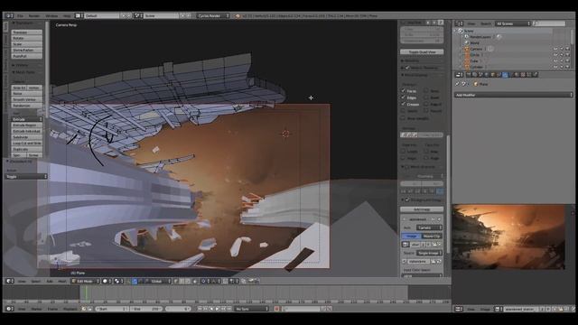Toggle the Creases overlay checkbox
Screen dimensions: 578x325
(404, 104)
